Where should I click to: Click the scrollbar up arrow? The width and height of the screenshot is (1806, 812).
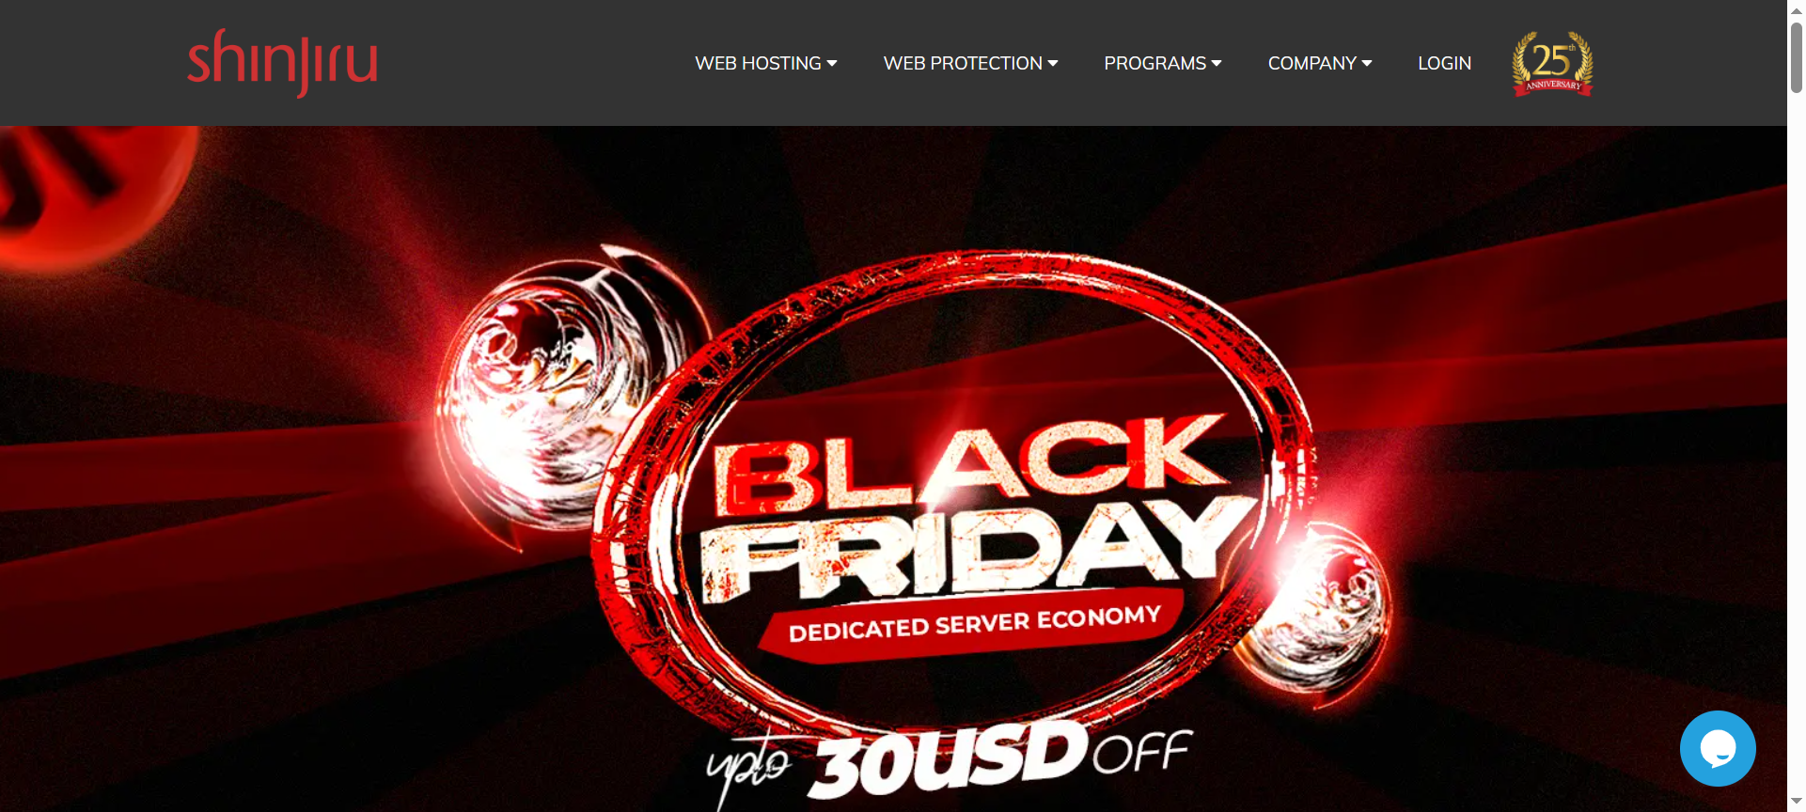pos(1797,8)
